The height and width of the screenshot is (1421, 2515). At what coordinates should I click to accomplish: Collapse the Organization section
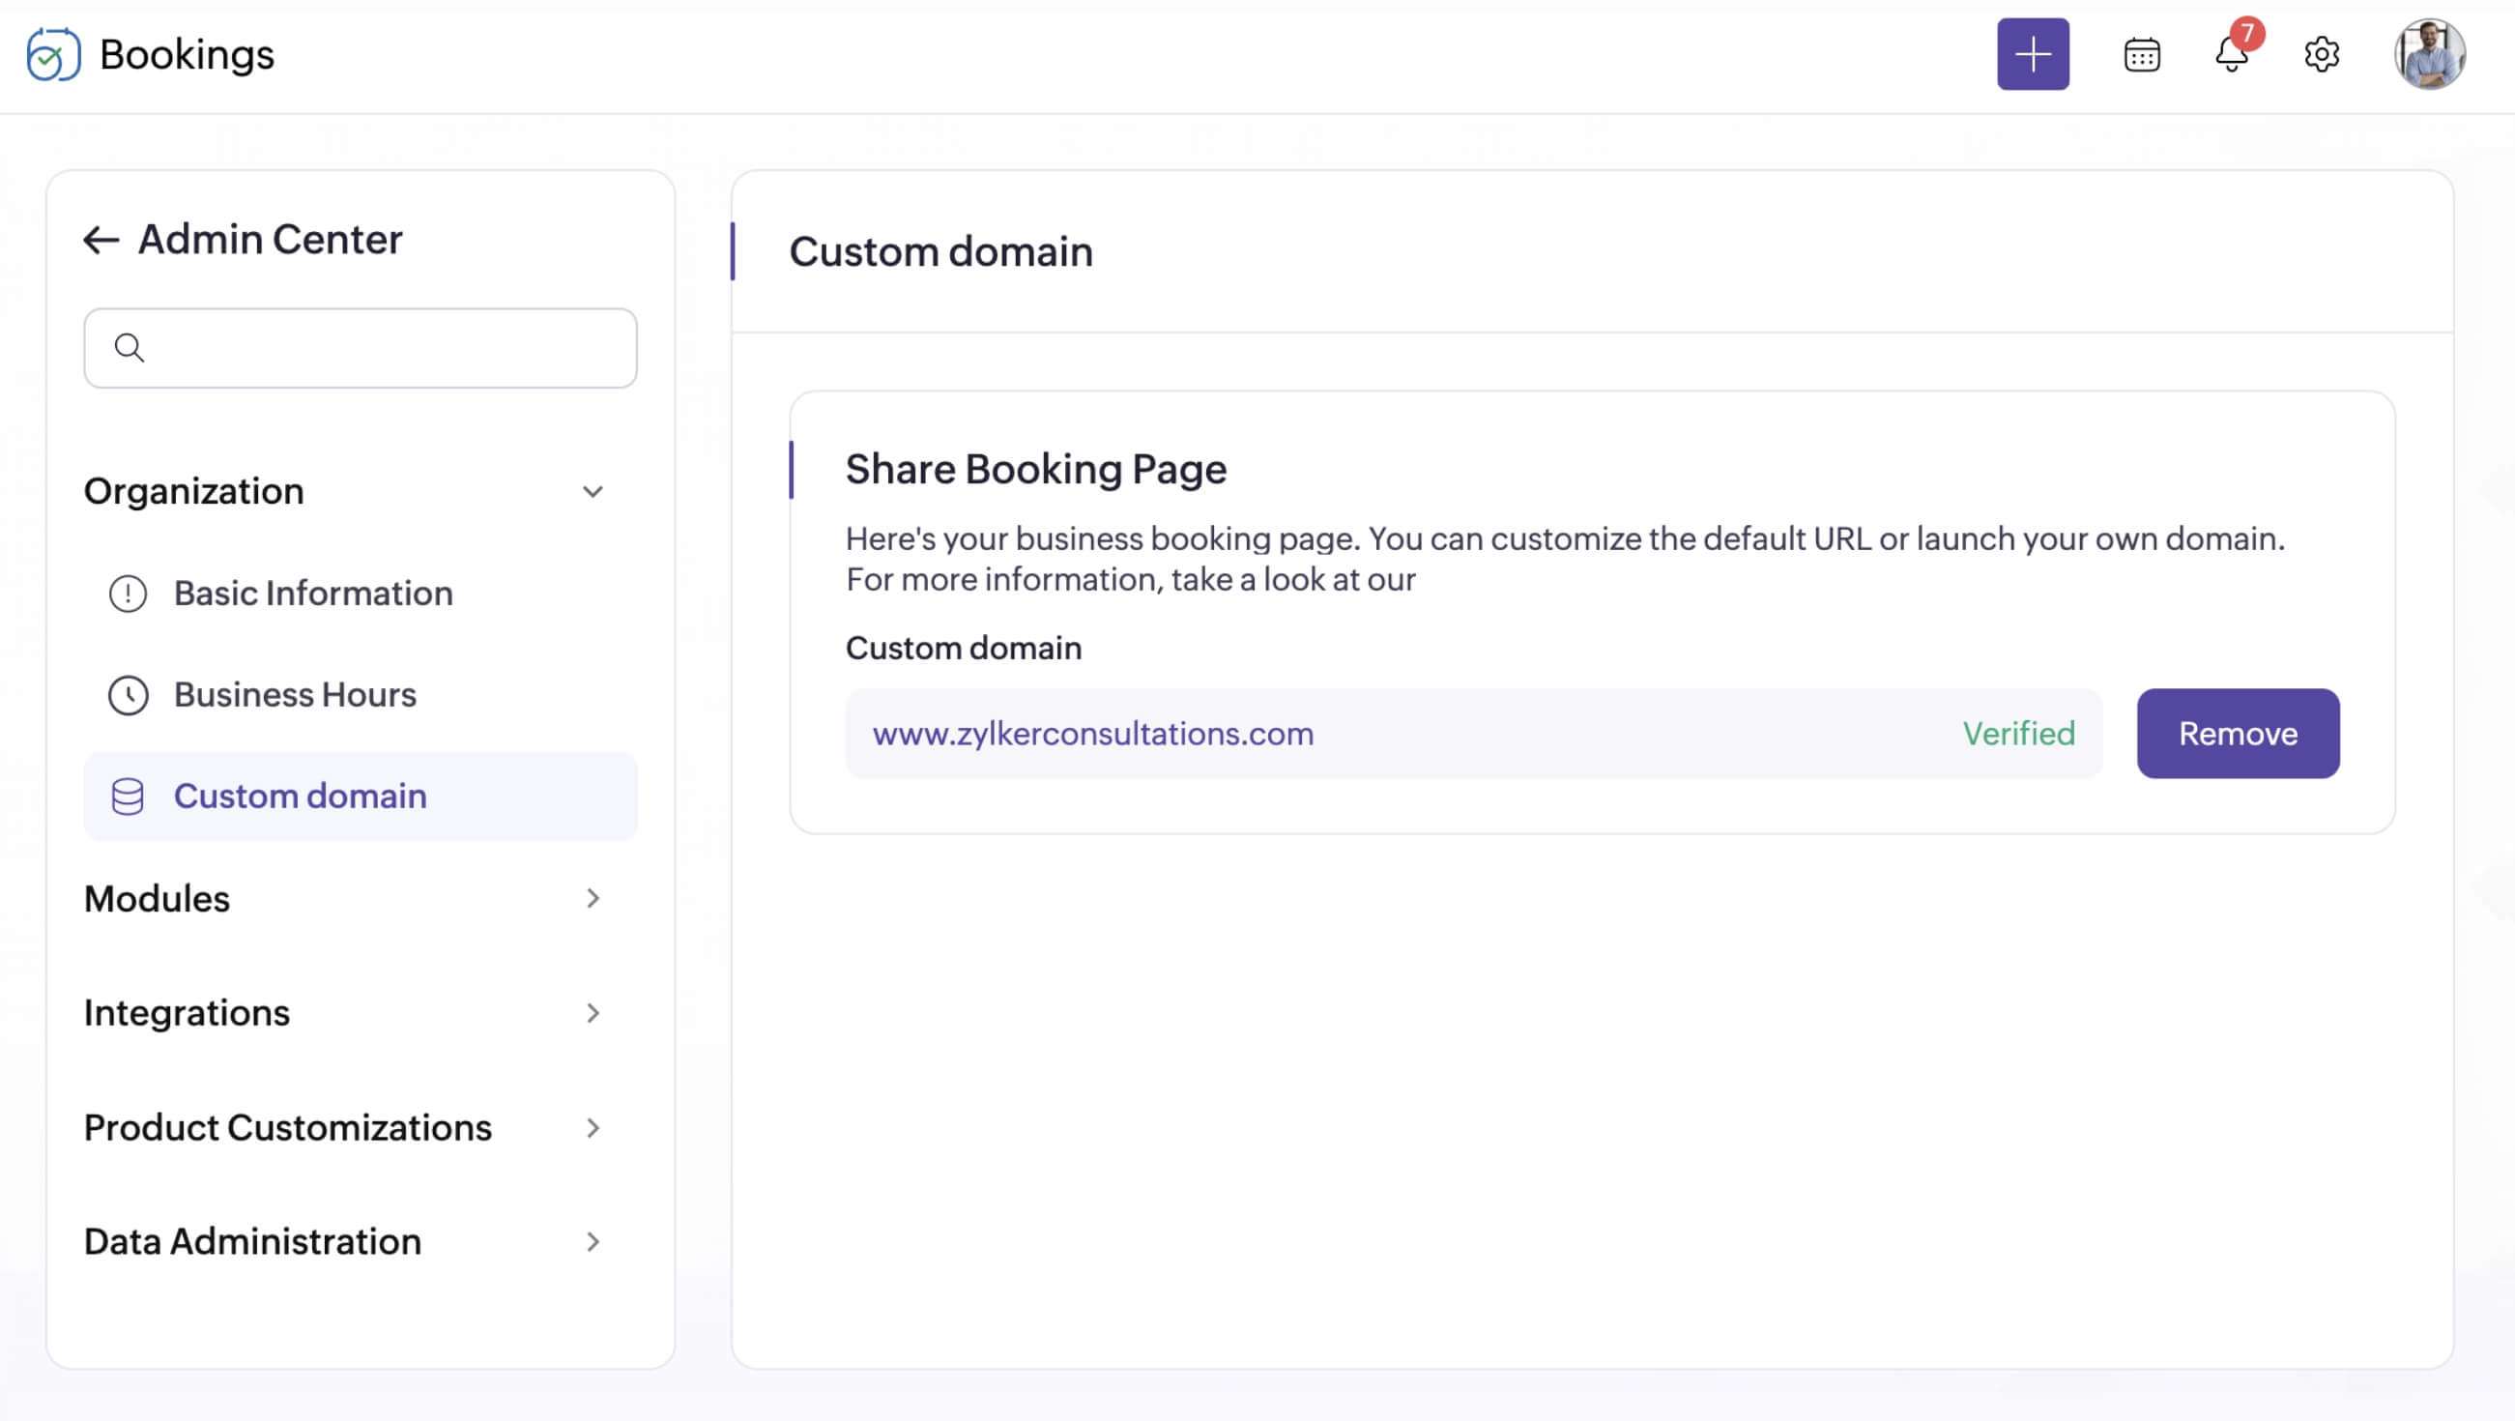tap(593, 491)
